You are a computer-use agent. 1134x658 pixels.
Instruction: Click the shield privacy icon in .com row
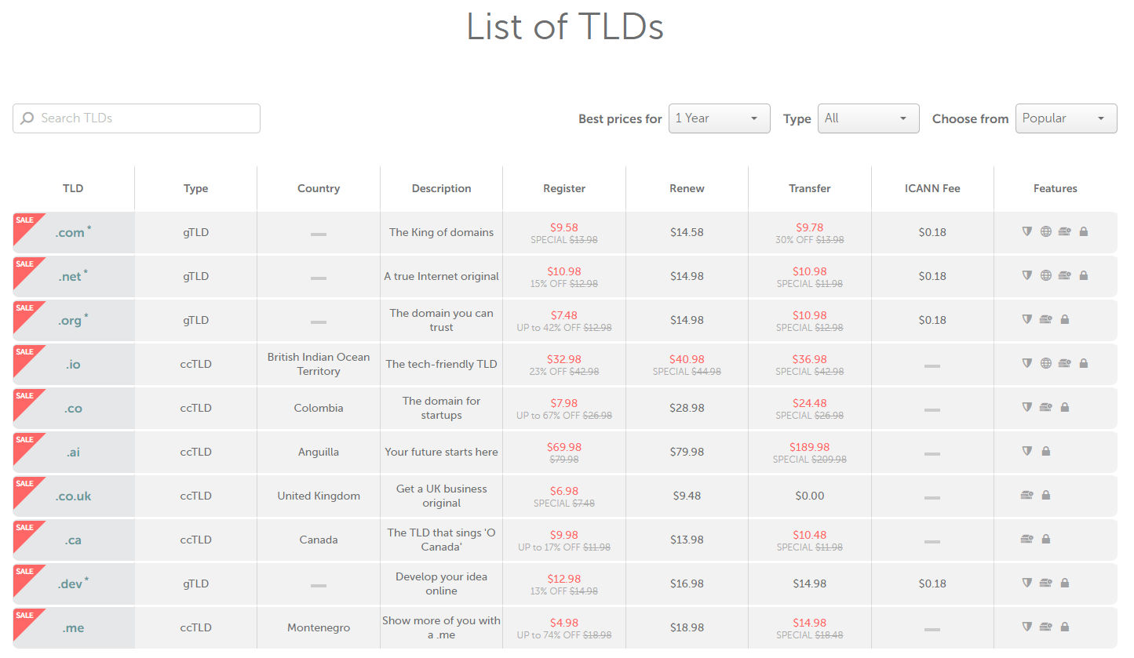coord(1026,231)
